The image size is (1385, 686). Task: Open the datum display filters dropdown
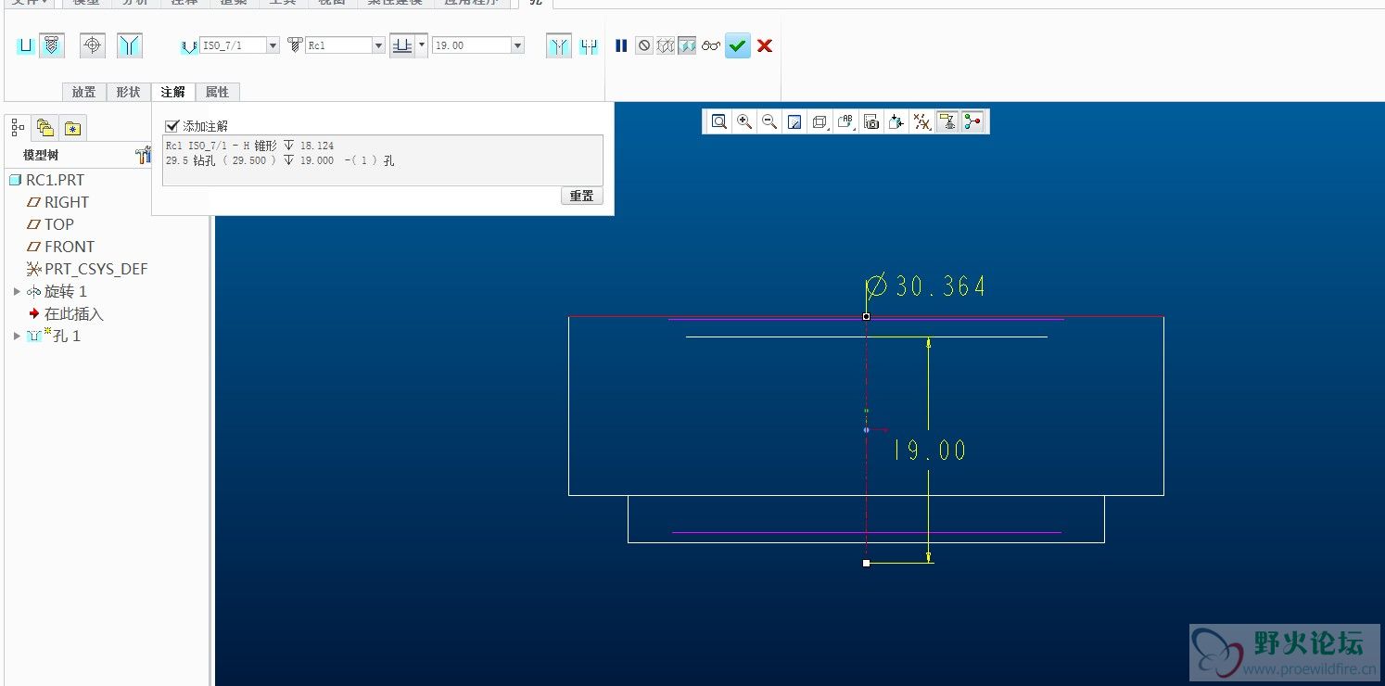[921, 121]
